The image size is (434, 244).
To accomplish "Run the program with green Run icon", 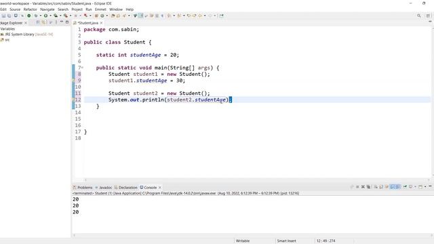I will coord(45,16).
